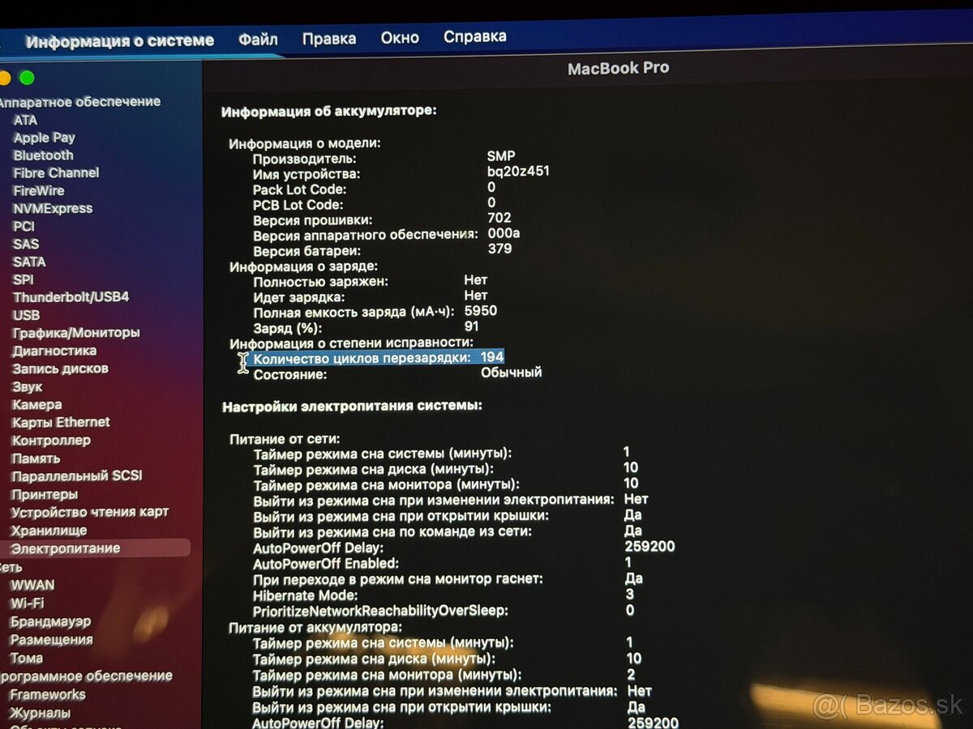
Task: Open the Информация о системе app menu
Action: pos(120,40)
